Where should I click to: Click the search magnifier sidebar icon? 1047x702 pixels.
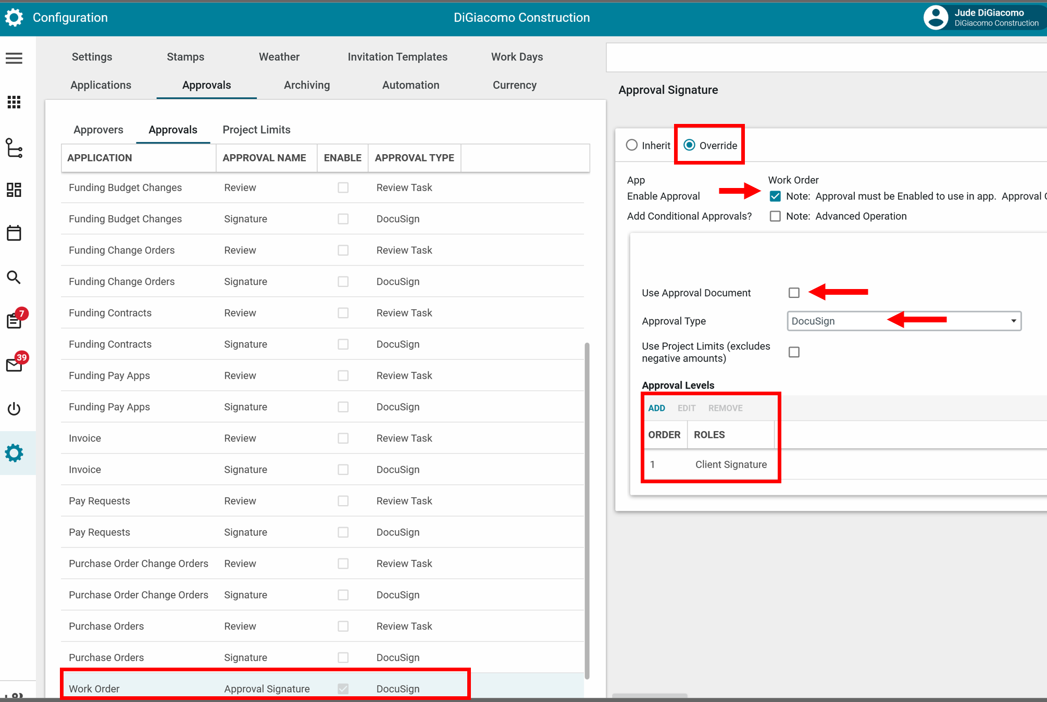(x=14, y=277)
